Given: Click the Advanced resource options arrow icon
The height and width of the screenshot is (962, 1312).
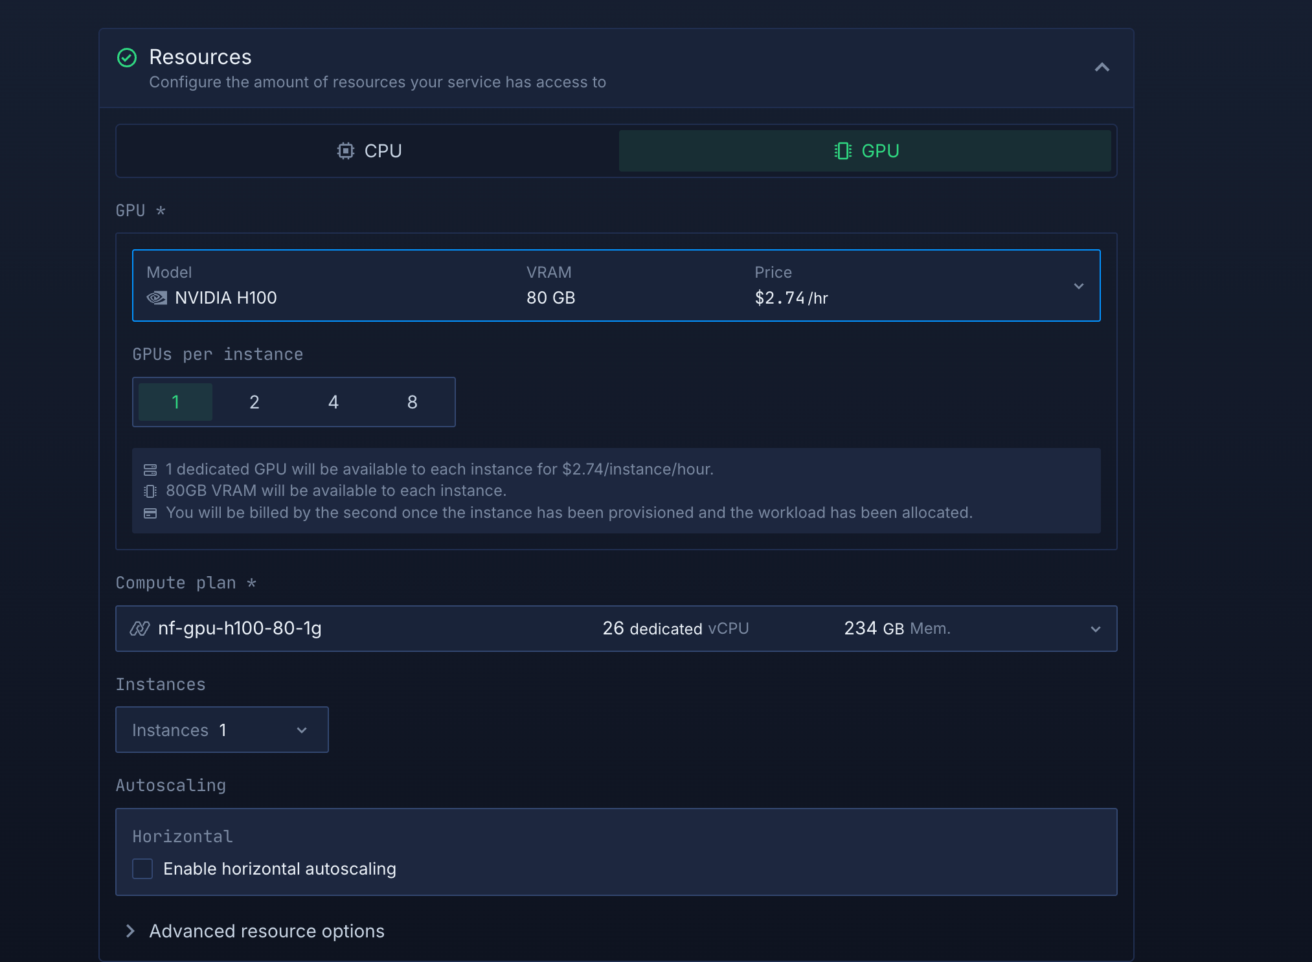Looking at the screenshot, I should point(130,931).
